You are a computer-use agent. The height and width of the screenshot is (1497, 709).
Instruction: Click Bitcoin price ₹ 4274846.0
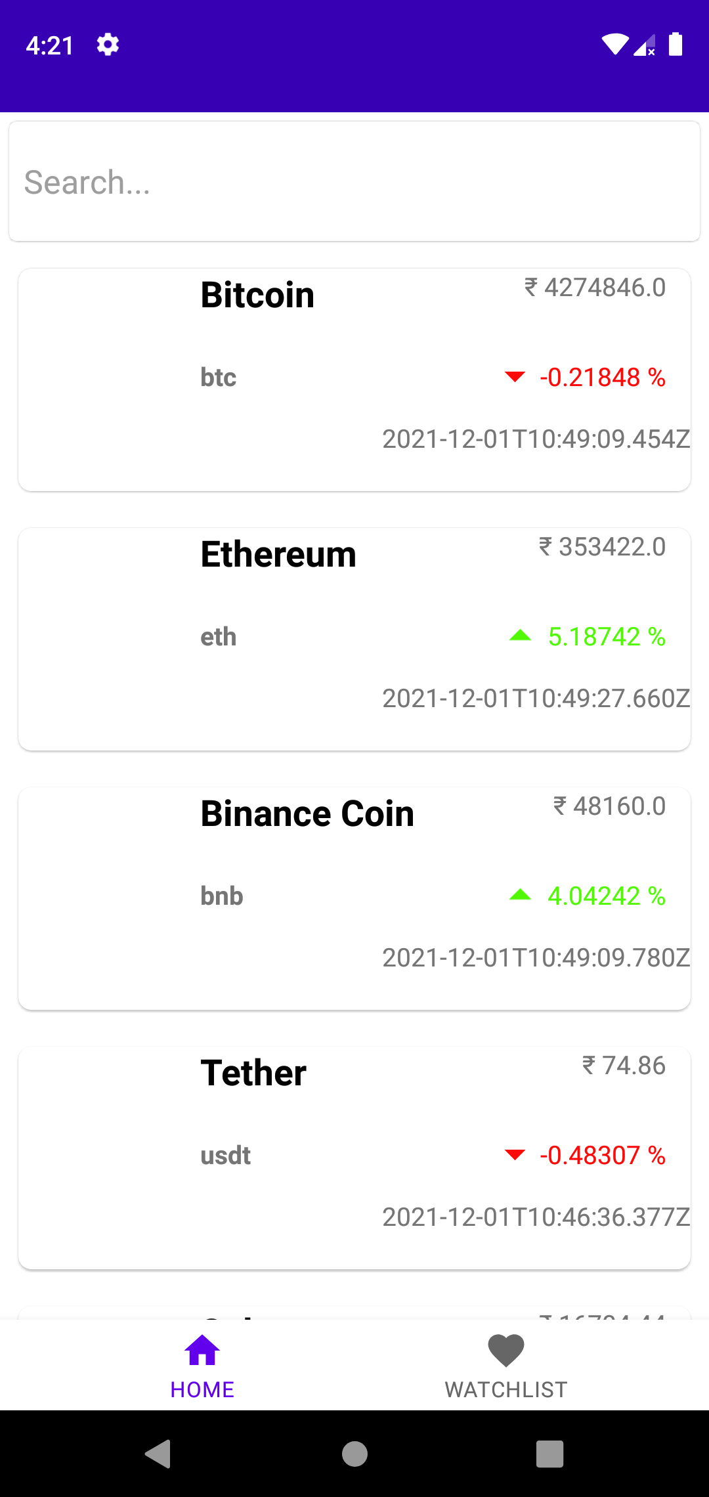tap(595, 288)
